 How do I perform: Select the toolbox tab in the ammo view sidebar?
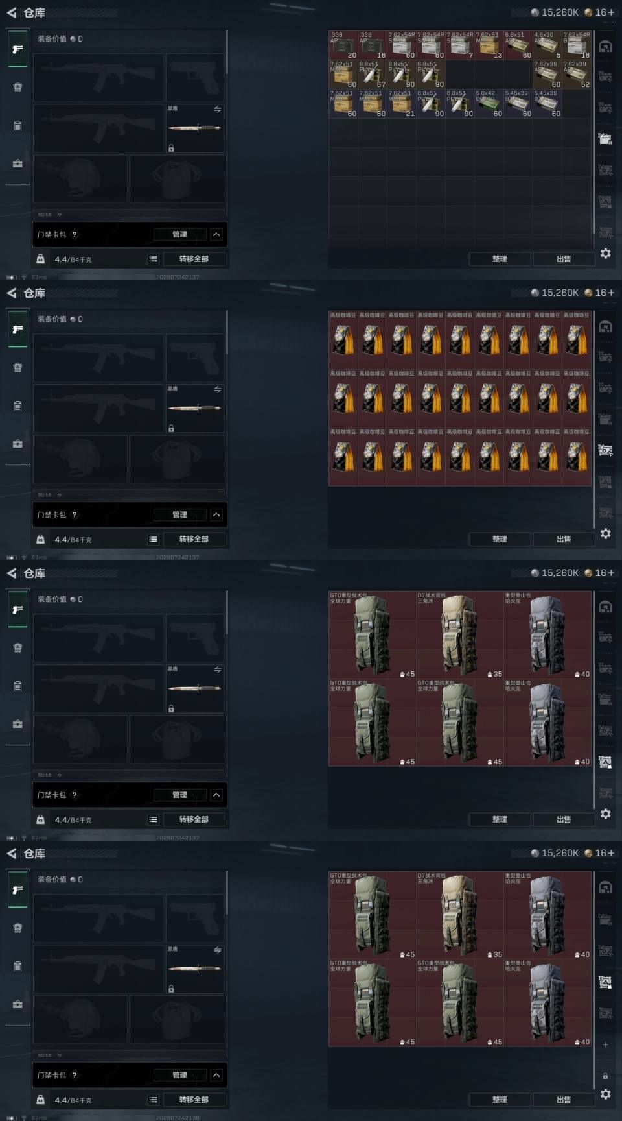pos(17,163)
